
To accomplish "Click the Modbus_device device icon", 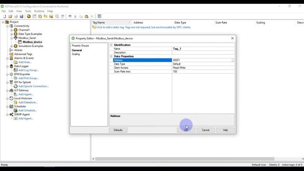I will tap(20, 42).
